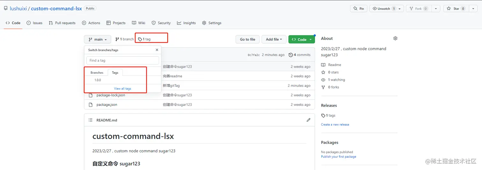
Task: Click the file icon beside package.json
Action: [x=91, y=105]
